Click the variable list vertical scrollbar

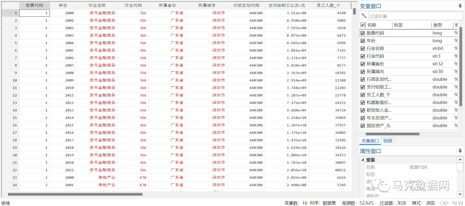(x=461, y=67)
